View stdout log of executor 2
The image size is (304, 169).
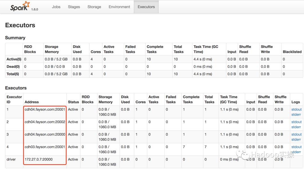[x=296, y=122]
